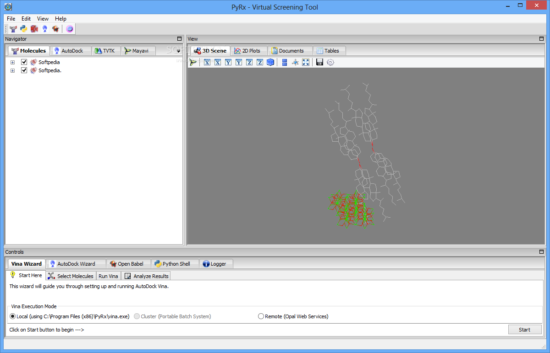The image size is (550, 353).
Task: Open the hidden tabs dropdown in Navigator
Action: [178, 51]
